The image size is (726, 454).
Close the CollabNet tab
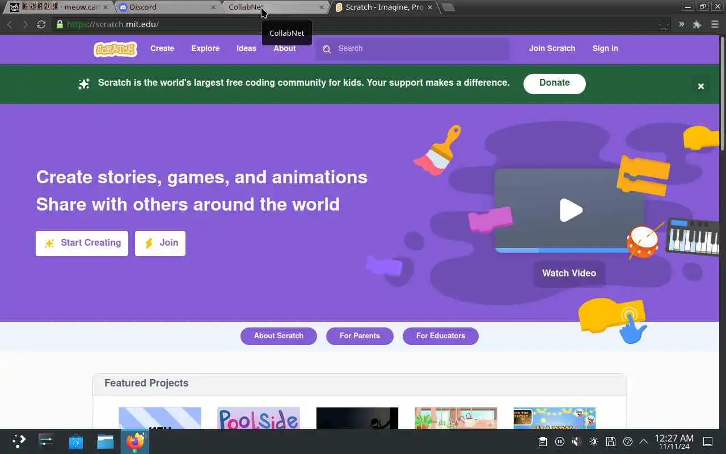click(x=322, y=7)
